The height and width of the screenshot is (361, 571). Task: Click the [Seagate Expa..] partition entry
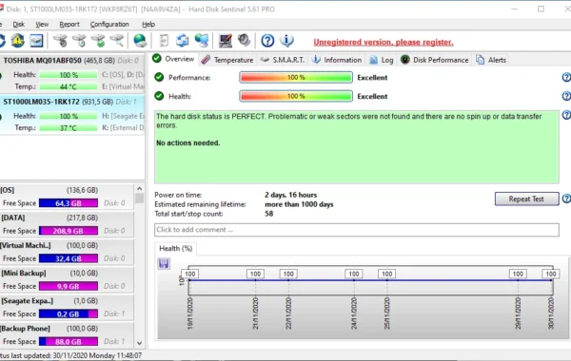click(67, 307)
